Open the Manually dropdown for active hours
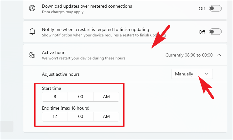Viewport: 233px width, 140px height. point(192,74)
